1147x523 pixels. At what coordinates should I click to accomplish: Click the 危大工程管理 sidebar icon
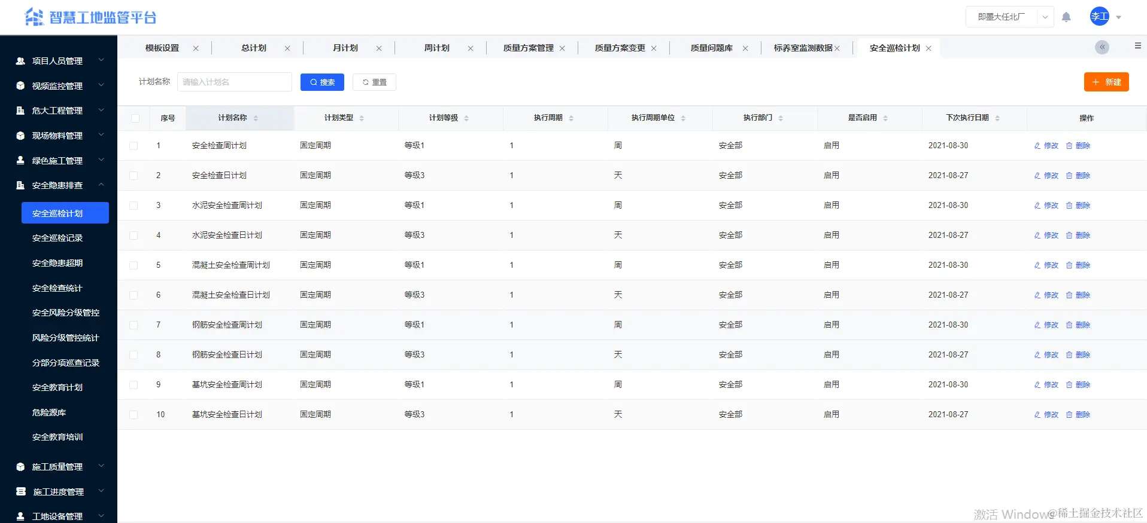click(20, 111)
